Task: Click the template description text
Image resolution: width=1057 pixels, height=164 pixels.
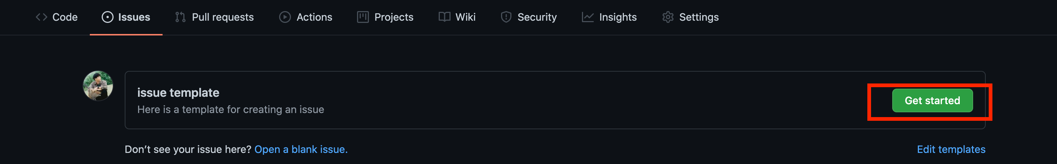Action: coord(230,109)
